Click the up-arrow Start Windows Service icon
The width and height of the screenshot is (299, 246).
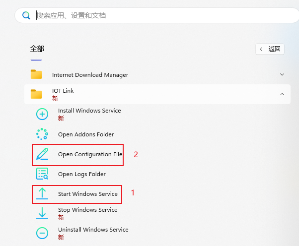tap(42, 194)
